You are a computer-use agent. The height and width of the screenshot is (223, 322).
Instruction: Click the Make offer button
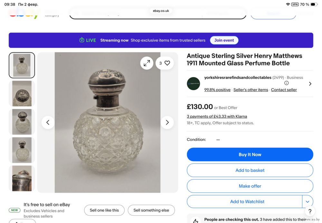pyautogui.click(x=250, y=186)
